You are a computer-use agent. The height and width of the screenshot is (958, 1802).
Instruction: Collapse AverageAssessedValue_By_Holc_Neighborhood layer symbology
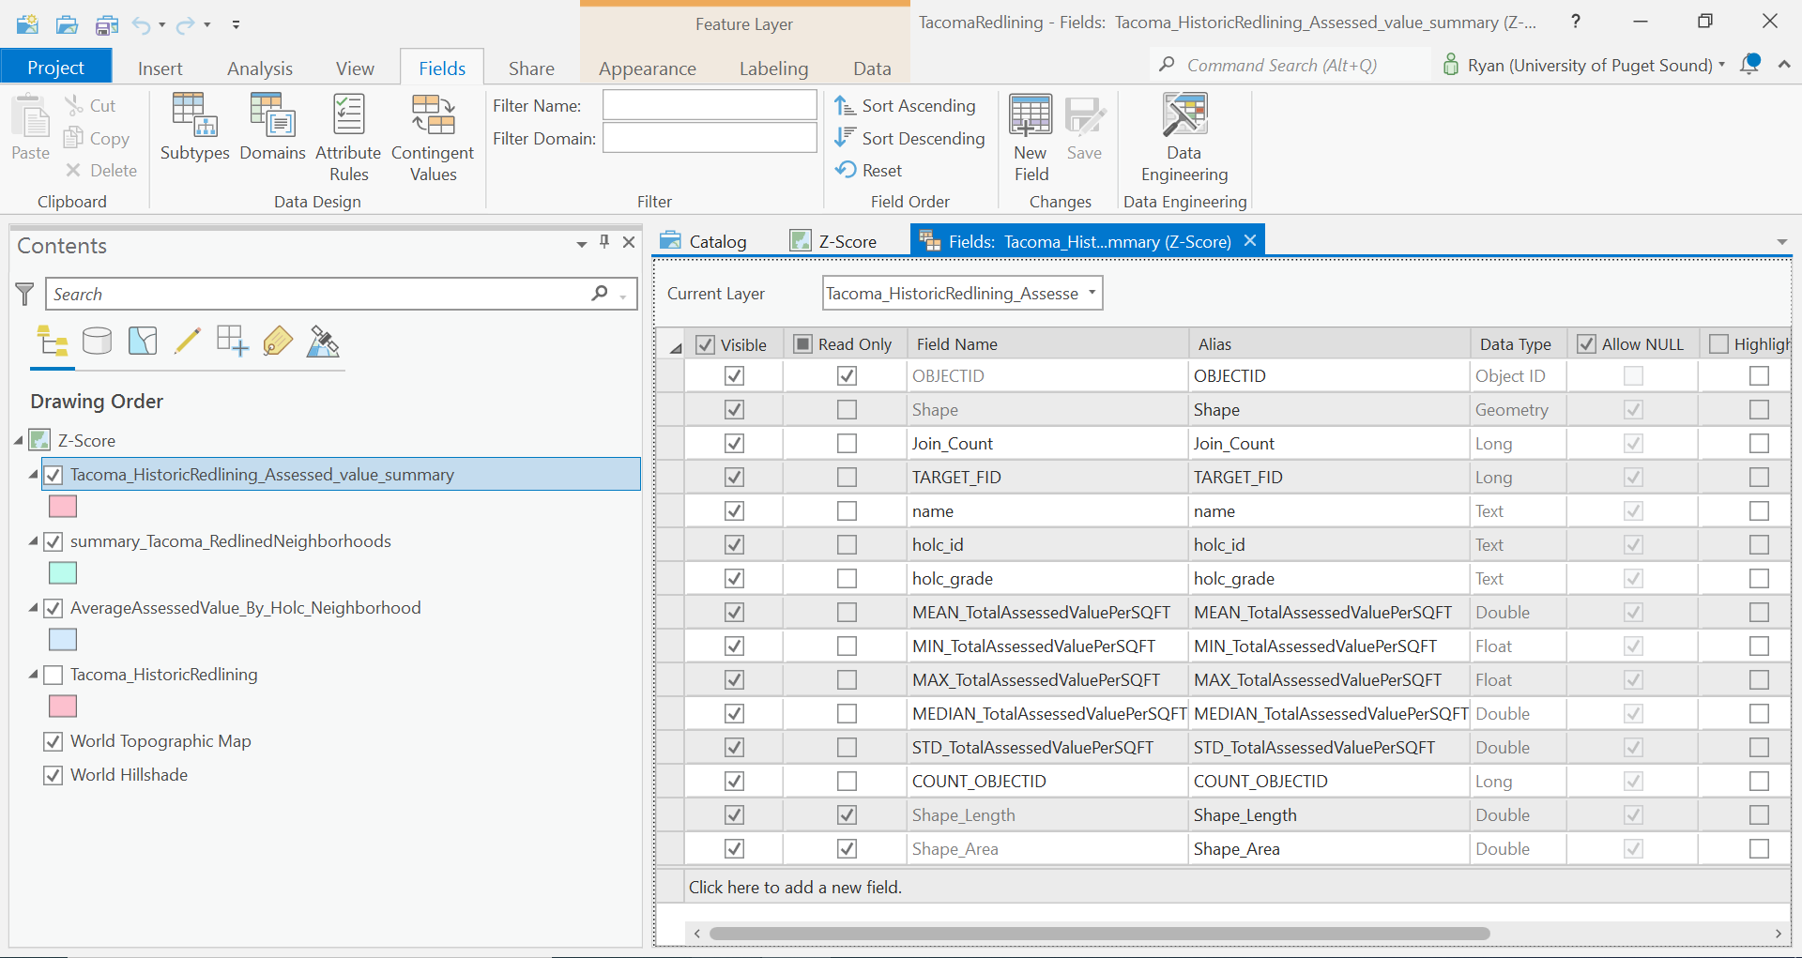(x=33, y=608)
